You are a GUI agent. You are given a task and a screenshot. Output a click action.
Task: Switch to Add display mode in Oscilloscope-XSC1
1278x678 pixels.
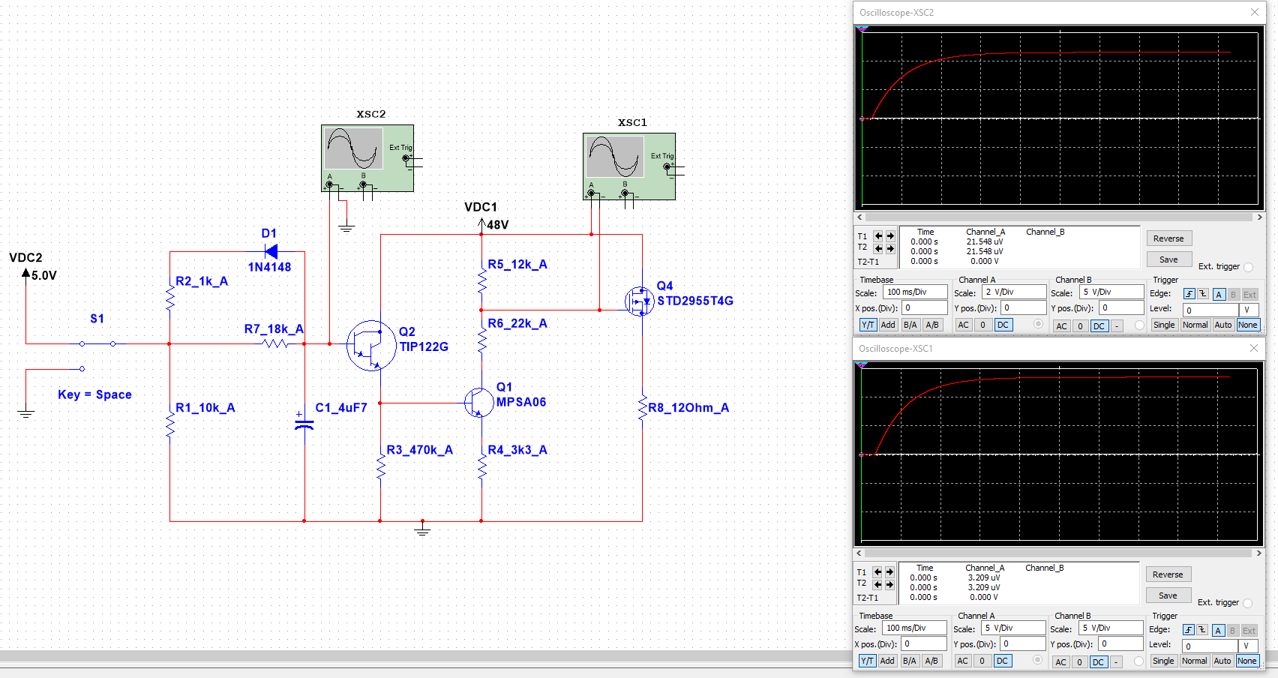pyautogui.click(x=887, y=661)
